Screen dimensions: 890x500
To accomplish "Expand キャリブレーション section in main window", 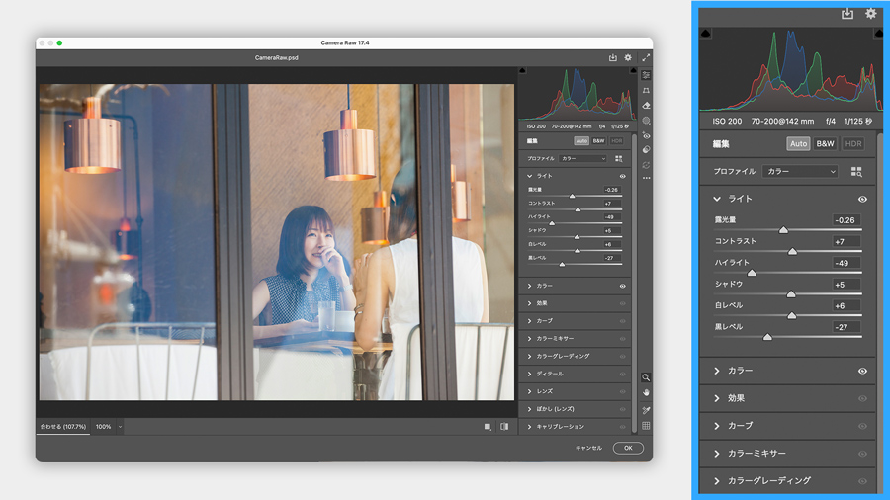I will point(530,427).
